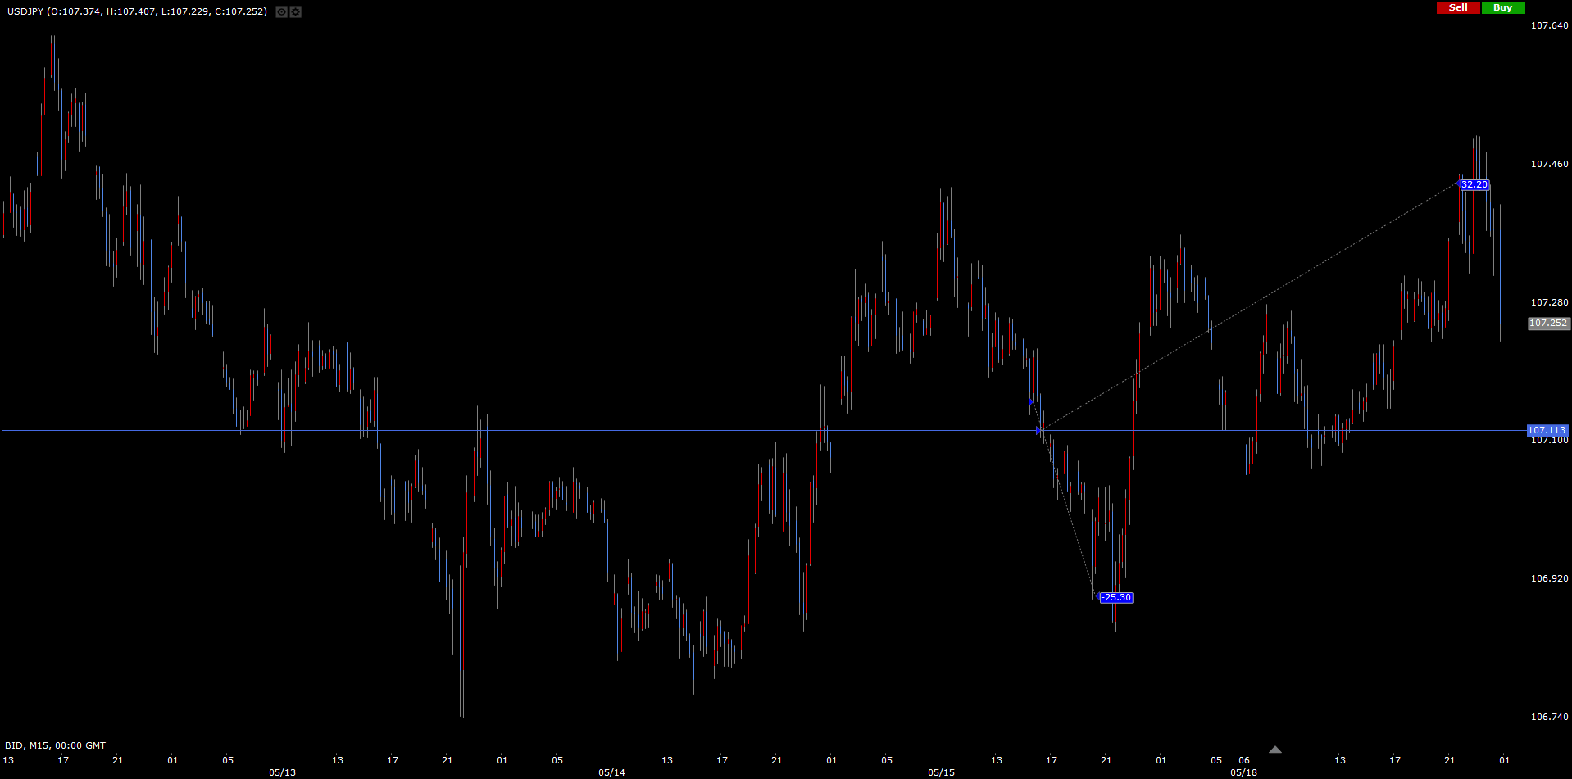Image resolution: width=1572 pixels, height=779 pixels.
Task: Click the red Sell button
Action: point(1458,7)
